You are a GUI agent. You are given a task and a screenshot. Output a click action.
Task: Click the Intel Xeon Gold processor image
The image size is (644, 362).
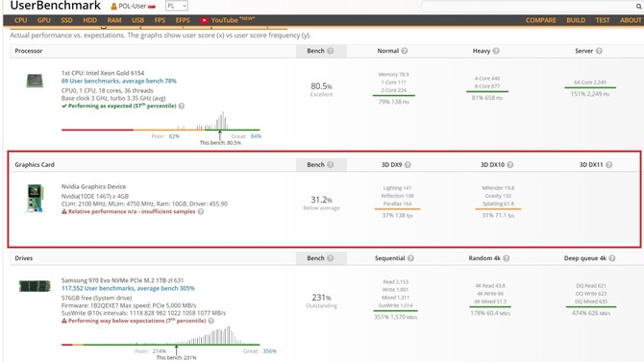[35, 81]
